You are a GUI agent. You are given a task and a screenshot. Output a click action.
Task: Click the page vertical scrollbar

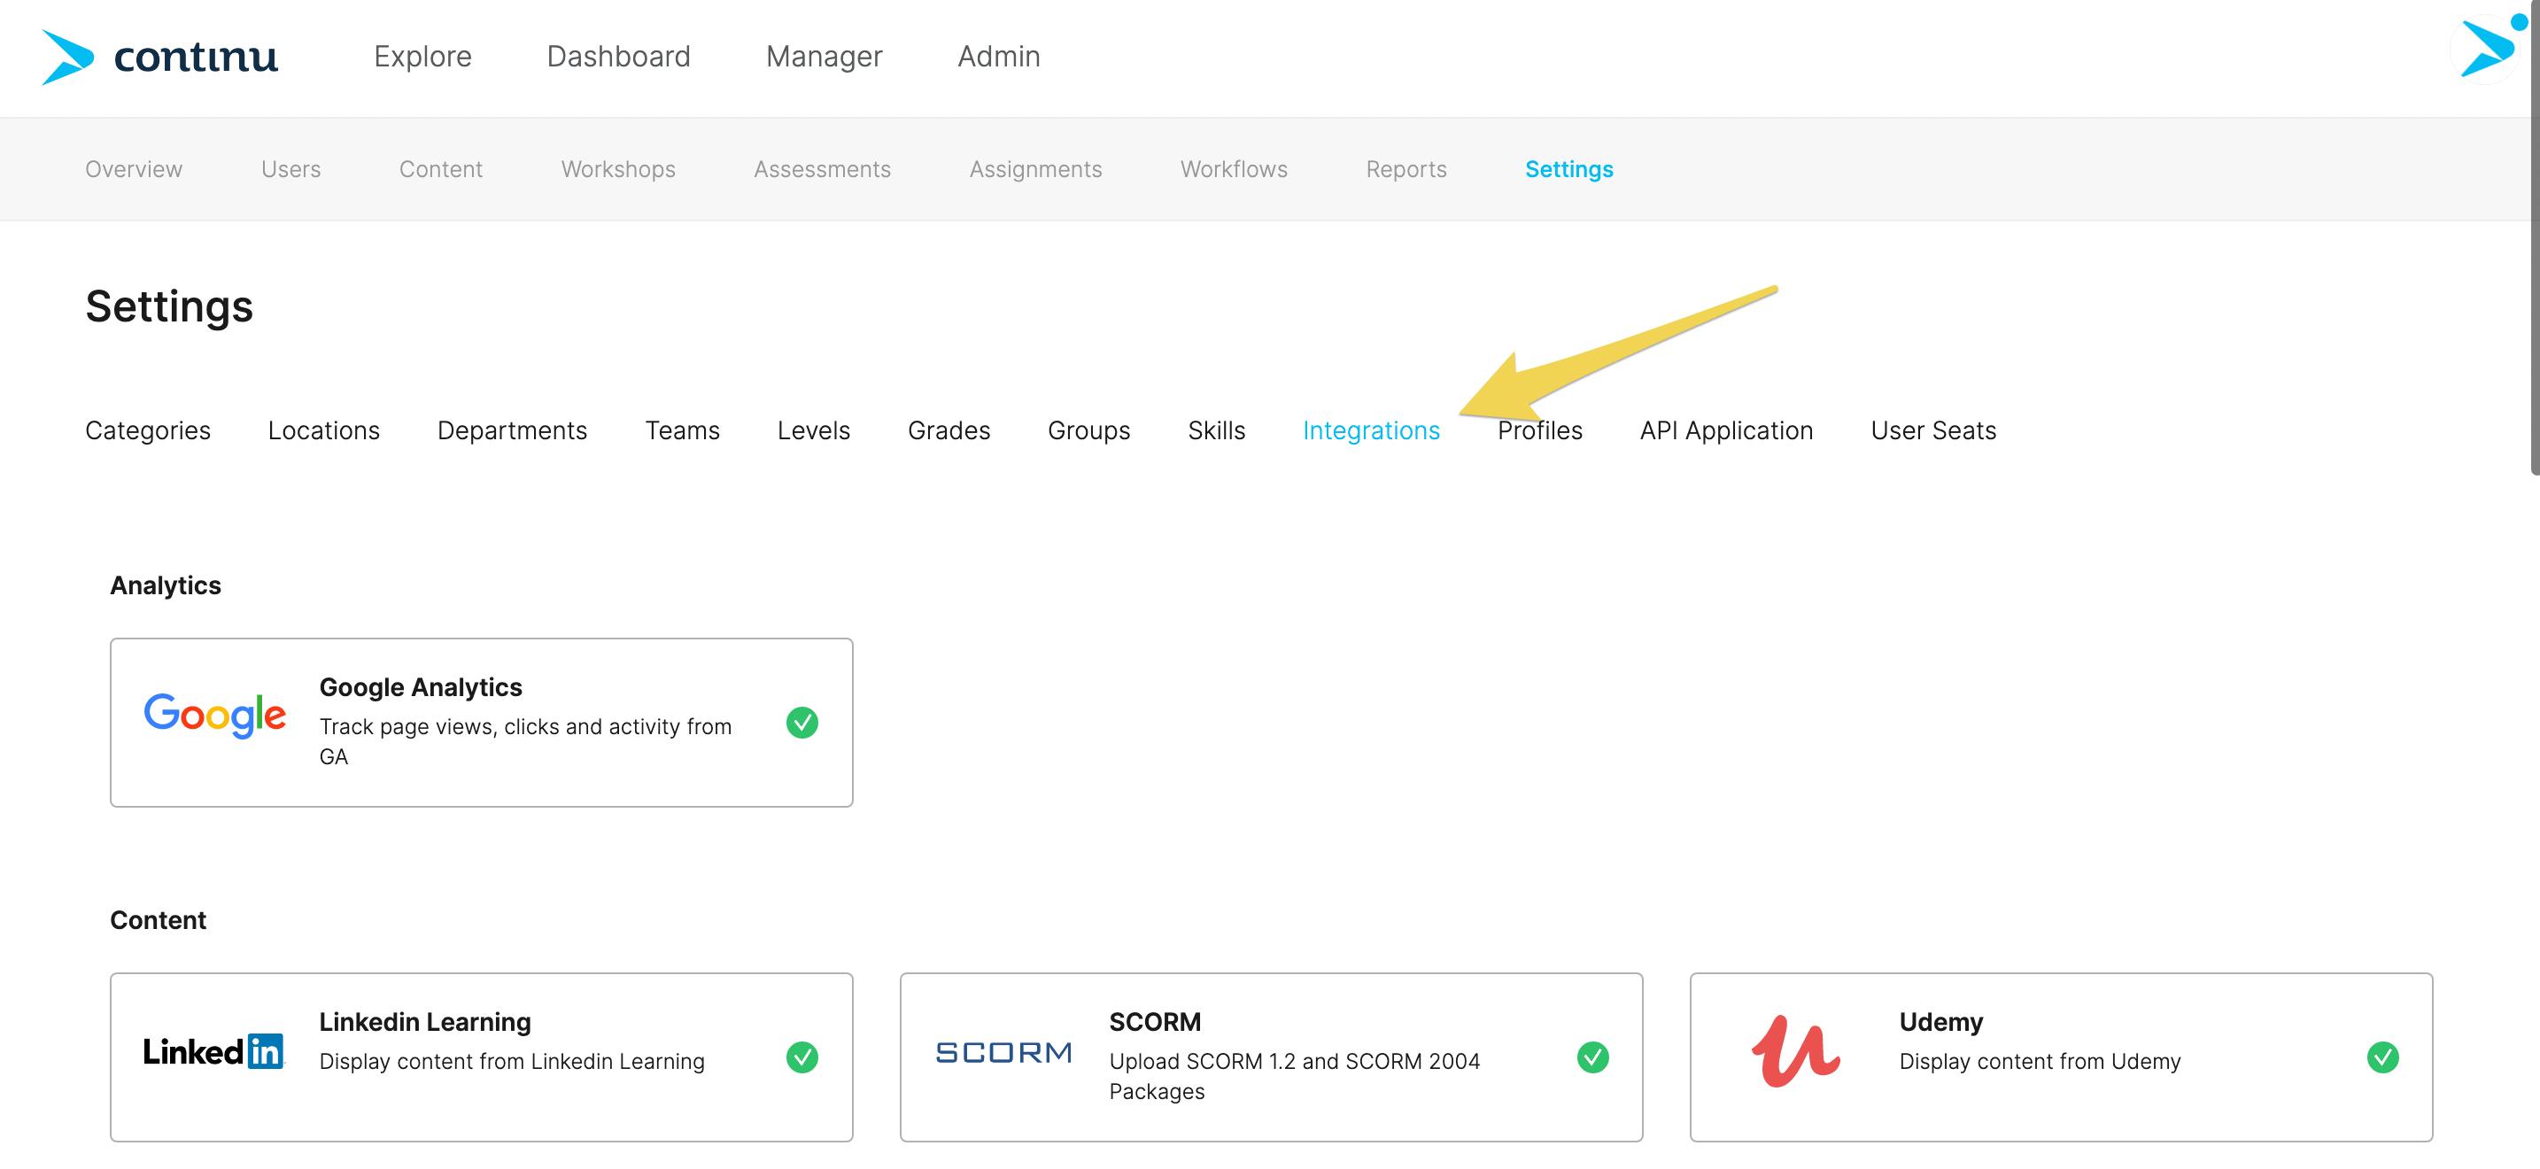click(x=2534, y=236)
